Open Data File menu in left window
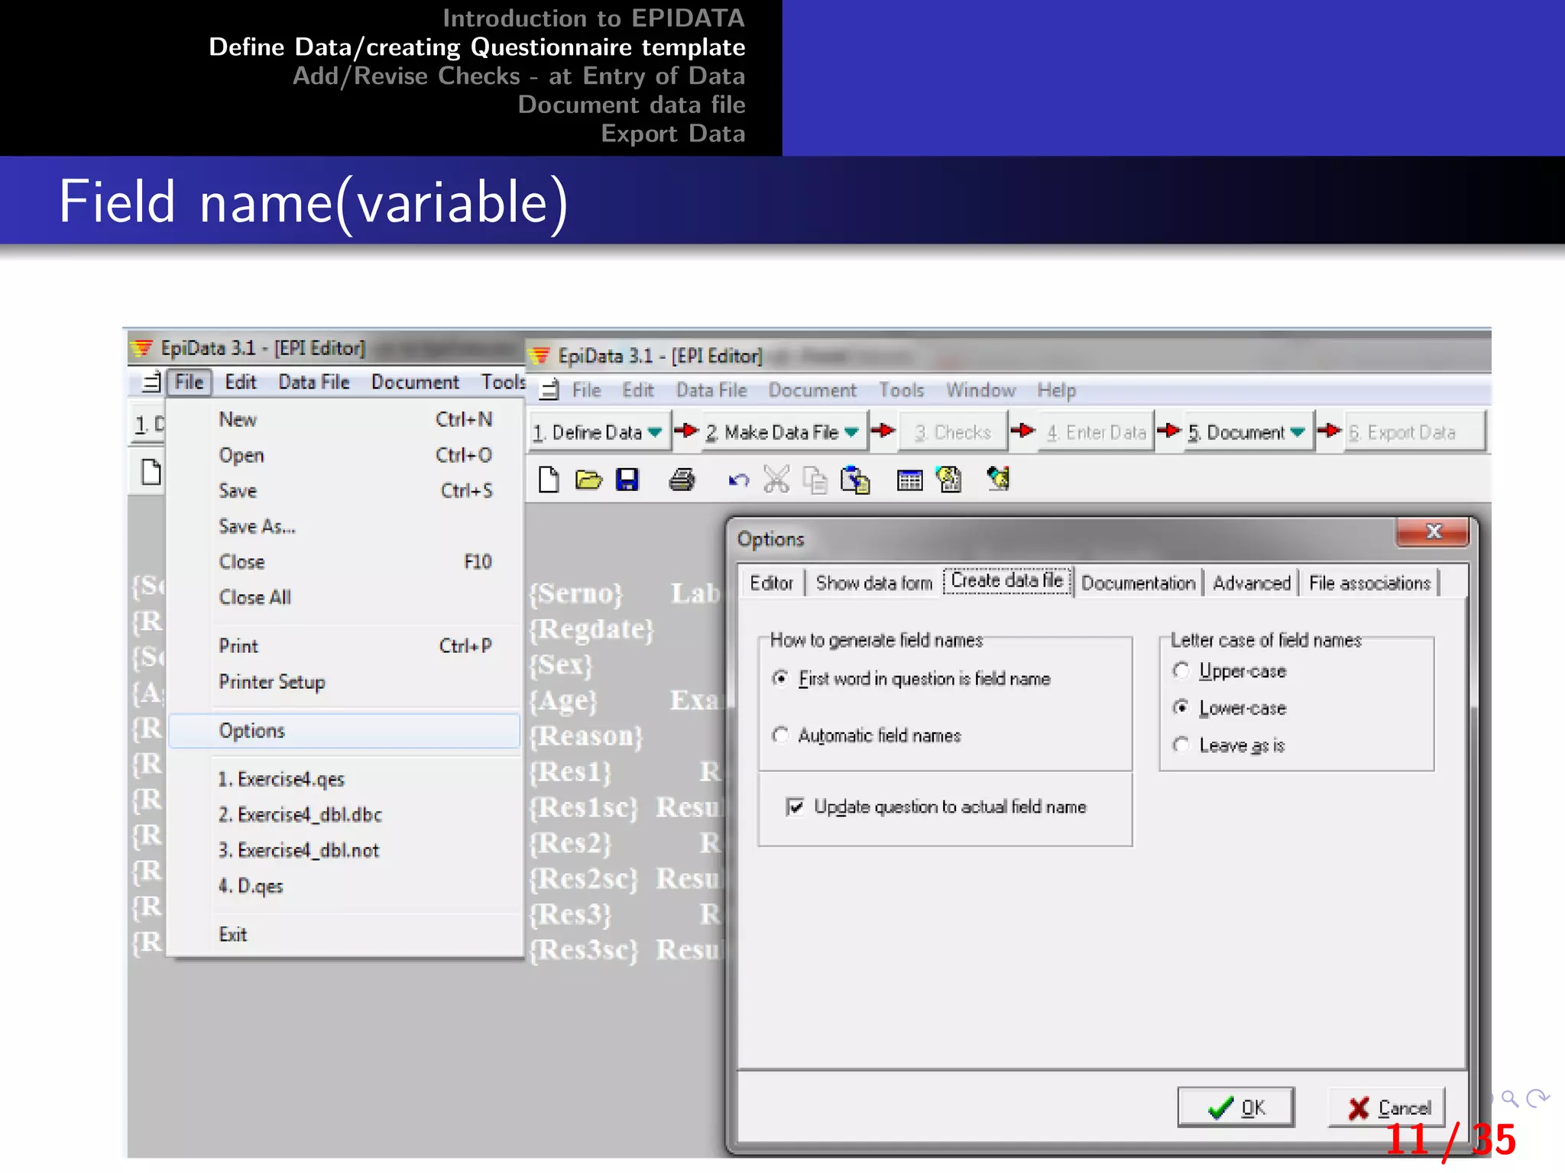 [313, 382]
